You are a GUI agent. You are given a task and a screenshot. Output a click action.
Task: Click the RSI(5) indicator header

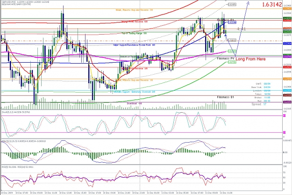[17, 167]
